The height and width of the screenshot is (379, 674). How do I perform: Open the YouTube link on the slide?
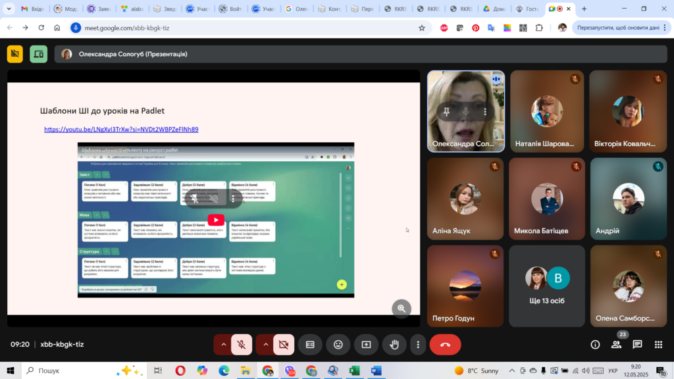click(x=121, y=130)
